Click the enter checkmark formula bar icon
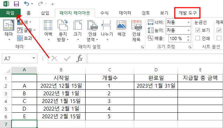This screenshot has width=223, height=128. (67, 58)
